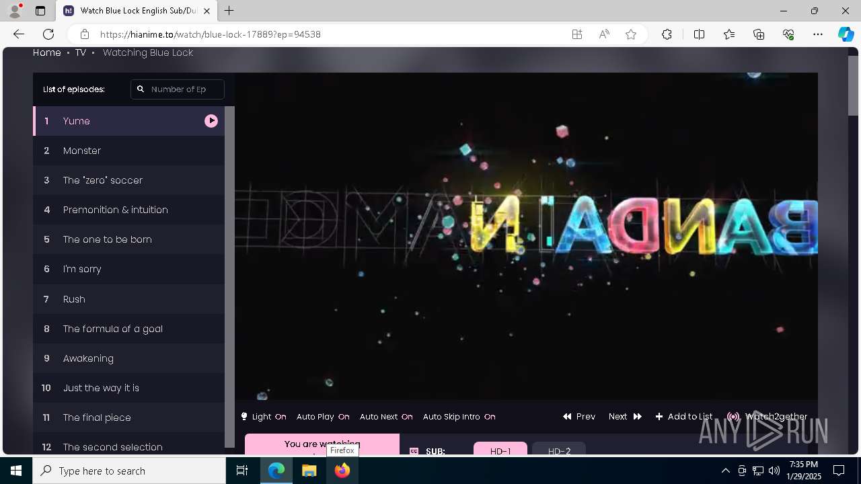The height and width of the screenshot is (484, 861).
Task: Click the address bar URL
Action: tap(210, 34)
